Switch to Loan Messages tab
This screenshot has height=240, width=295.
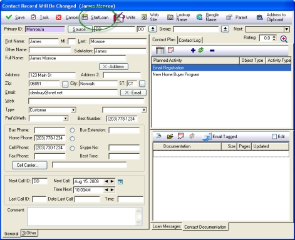pos(167,226)
